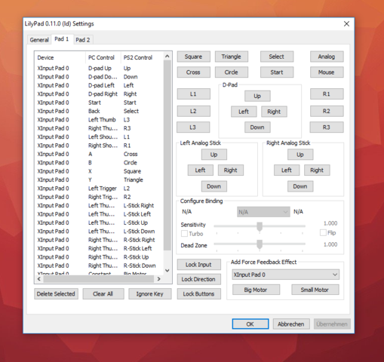Select the R-Stick Down binding row
Viewport: 384px width, 362px height.
tap(99, 265)
